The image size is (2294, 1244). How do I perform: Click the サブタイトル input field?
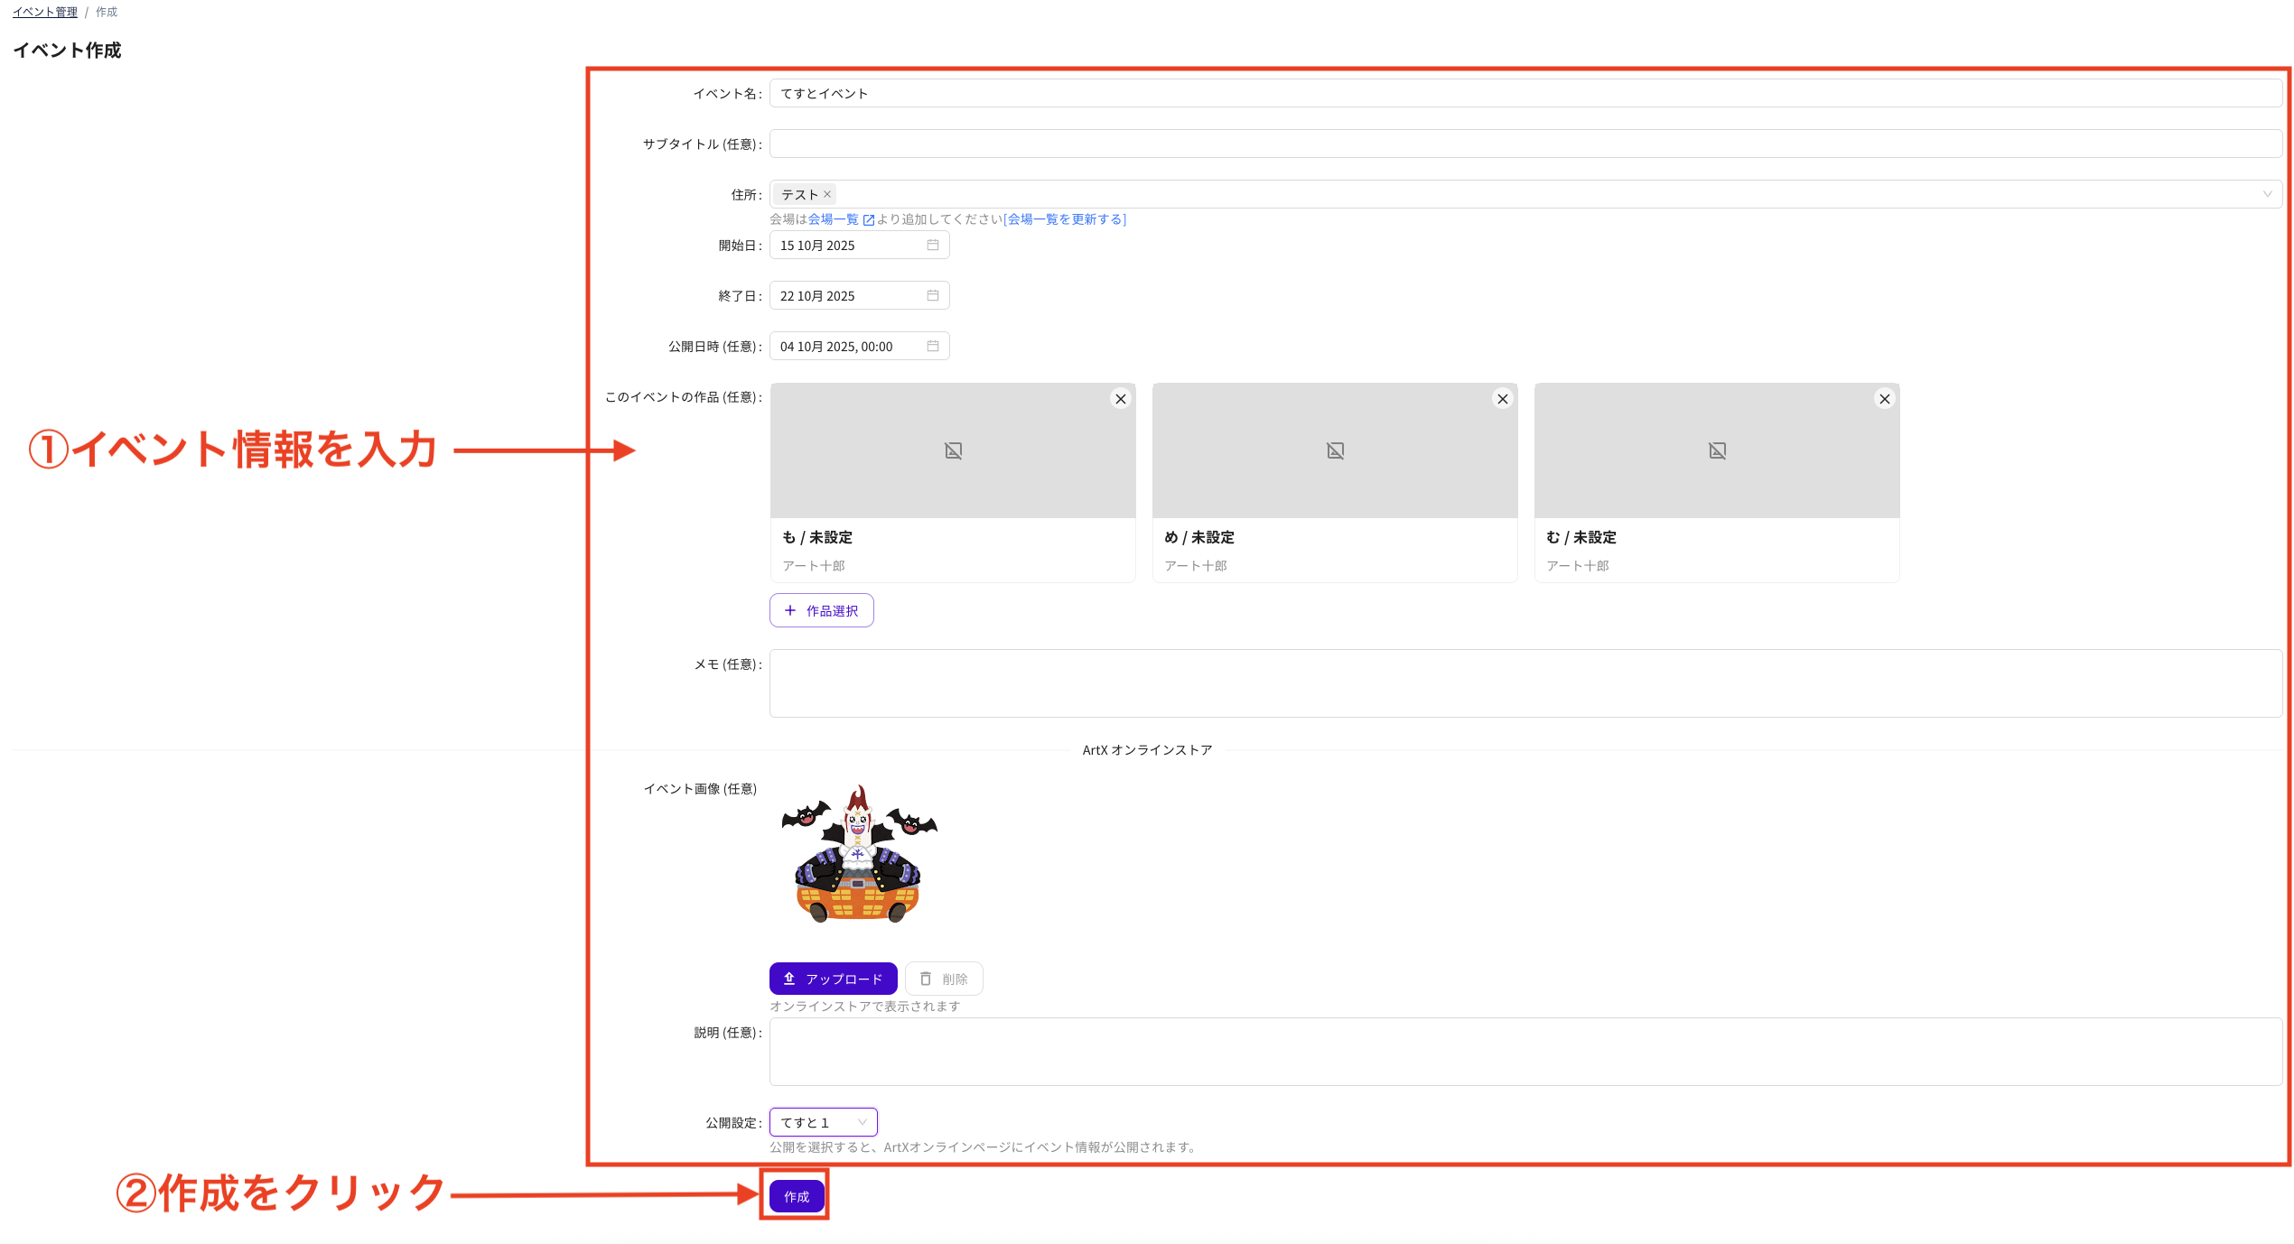tap(1525, 144)
